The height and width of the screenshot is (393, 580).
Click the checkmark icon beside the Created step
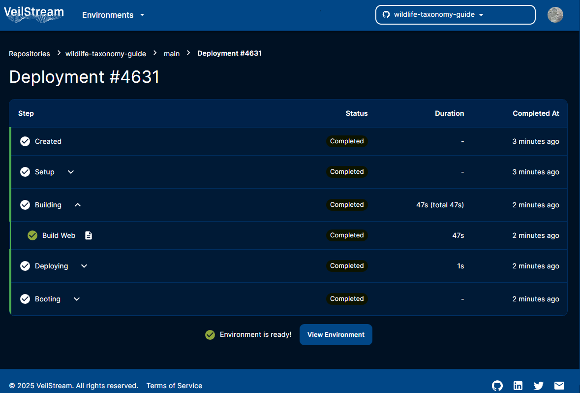pyautogui.click(x=25, y=141)
